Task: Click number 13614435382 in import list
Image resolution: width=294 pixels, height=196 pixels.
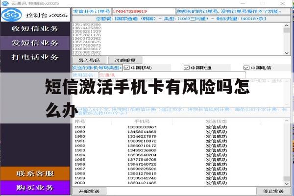Action: tap(87, 28)
